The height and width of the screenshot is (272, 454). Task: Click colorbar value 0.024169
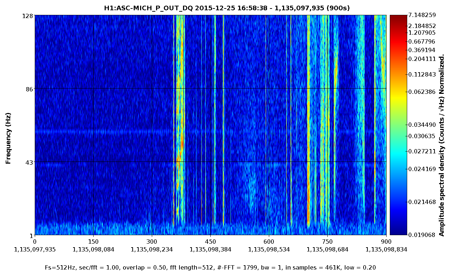422,169
